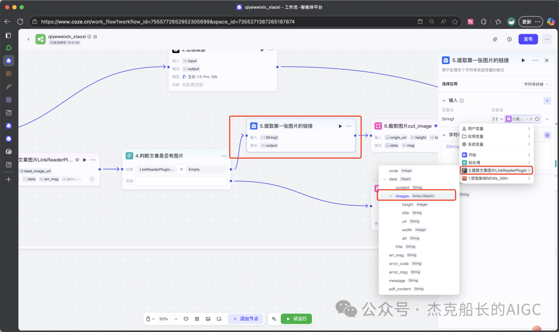Screen dimensions: 559x332
Task: Reload the page with the refresh icon
Action: (x=20, y=22)
